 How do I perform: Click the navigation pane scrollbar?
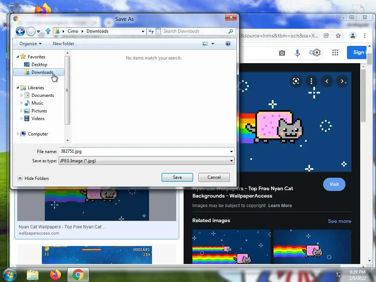pyautogui.click(x=68, y=90)
